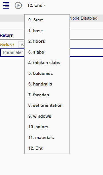Select 4. thicken slabs node

[47, 63]
